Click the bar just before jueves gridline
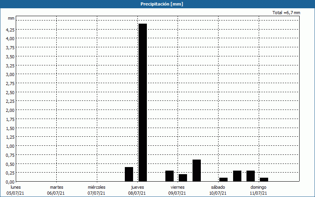This screenshot has width=315, height=197. tap(129, 174)
